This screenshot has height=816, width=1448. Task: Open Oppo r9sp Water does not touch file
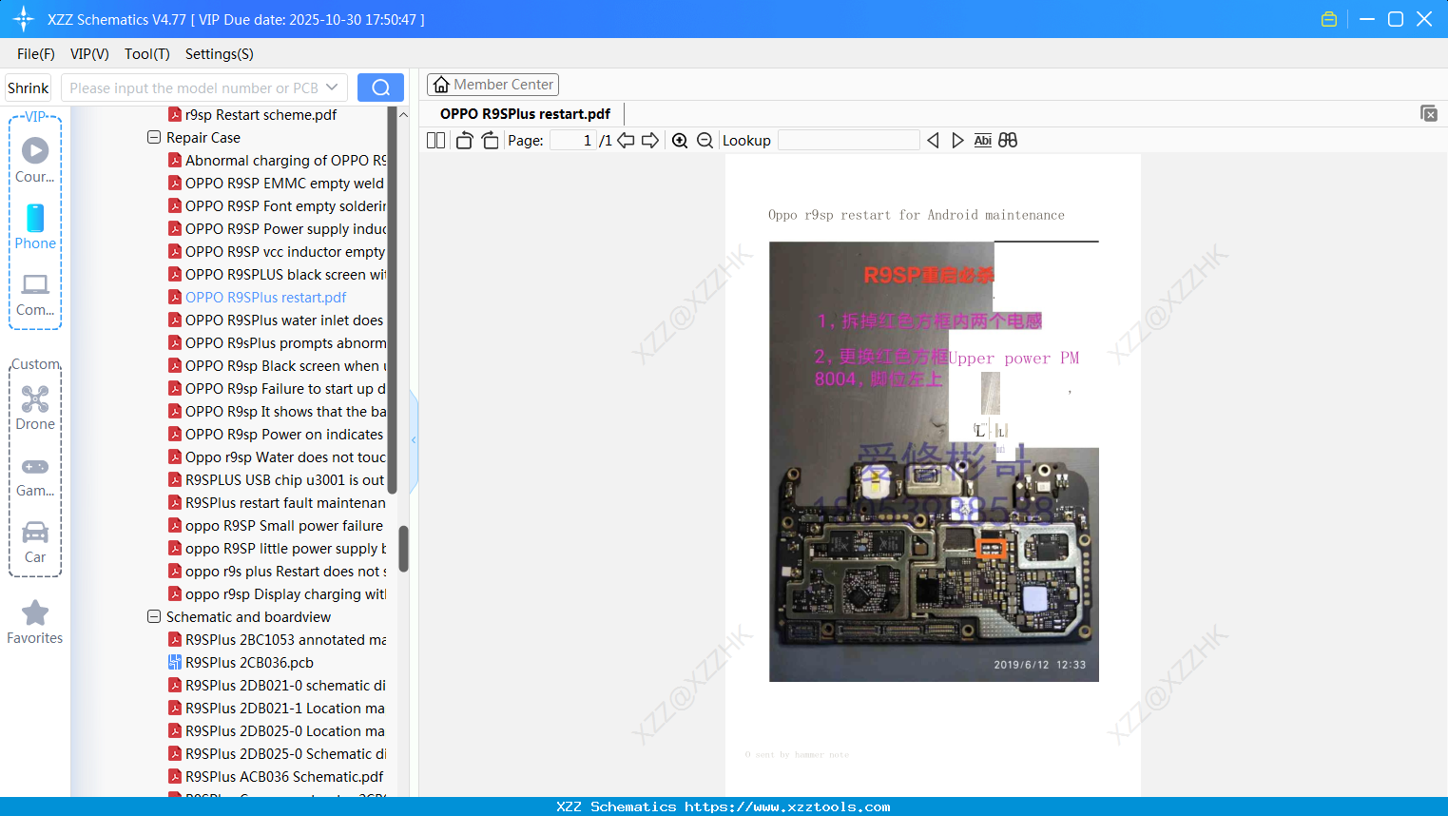[278, 457]
